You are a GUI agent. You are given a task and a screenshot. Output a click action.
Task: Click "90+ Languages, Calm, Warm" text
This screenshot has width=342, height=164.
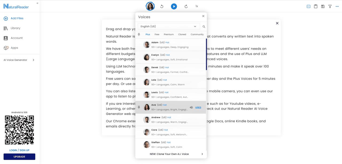pos(168,85)
